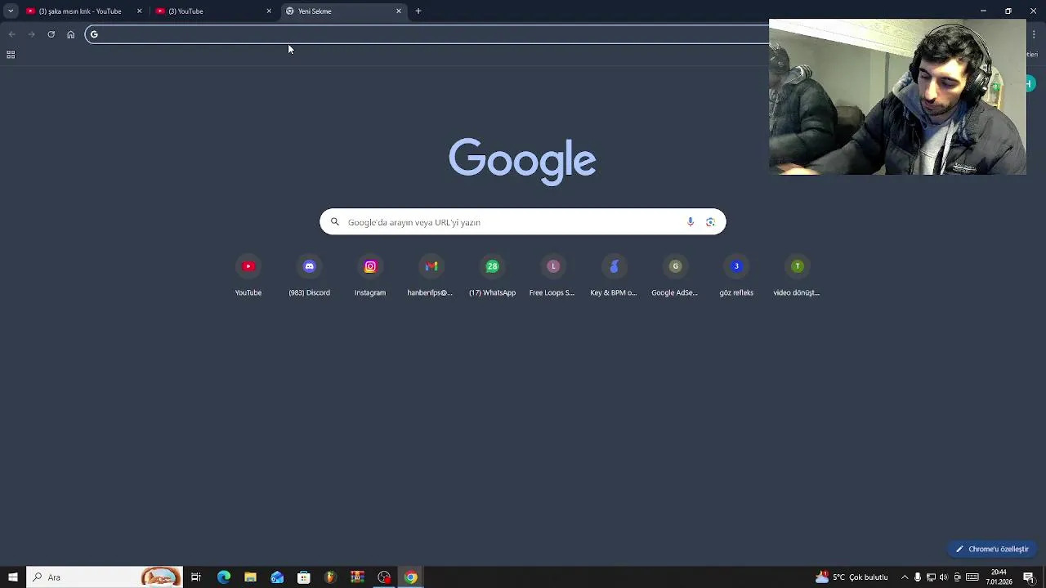This screenshot has height=588, width=1046.
Task: Open the touch keyboard tray icon
Action: 972,577
